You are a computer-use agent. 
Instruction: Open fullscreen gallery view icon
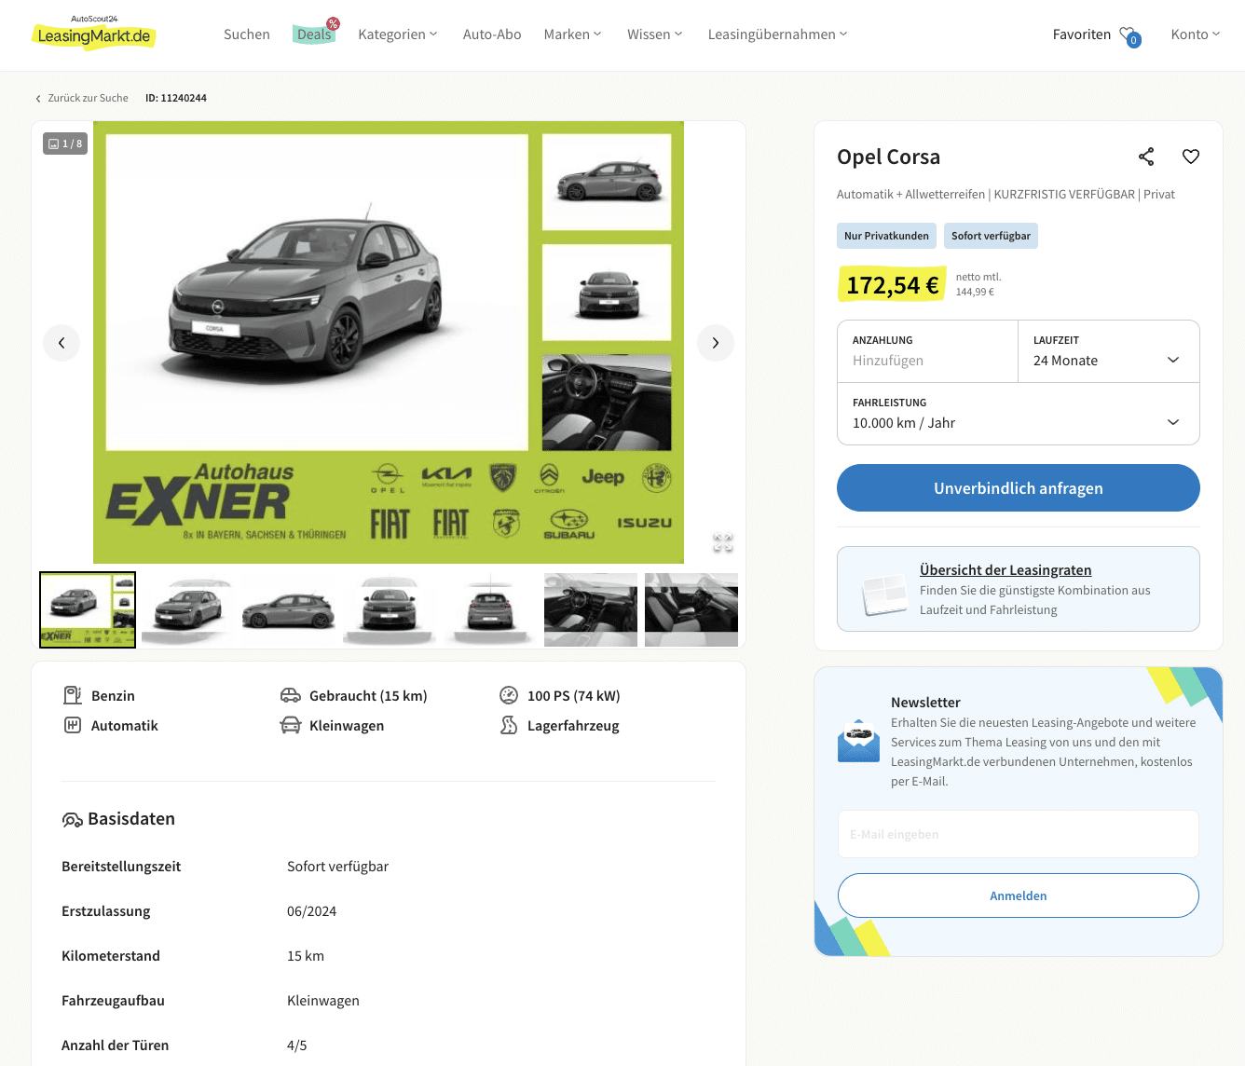pos(723,542)
